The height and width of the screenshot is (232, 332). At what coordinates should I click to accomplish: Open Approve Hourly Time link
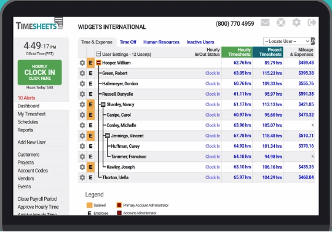(x=38, y=207)
